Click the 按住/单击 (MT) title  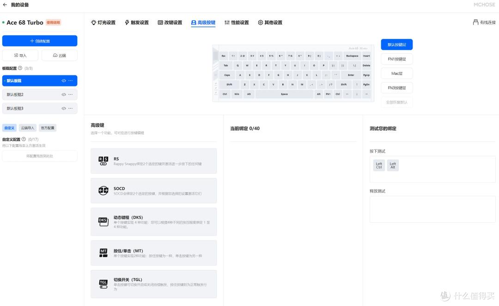click(x=128, y=251)
